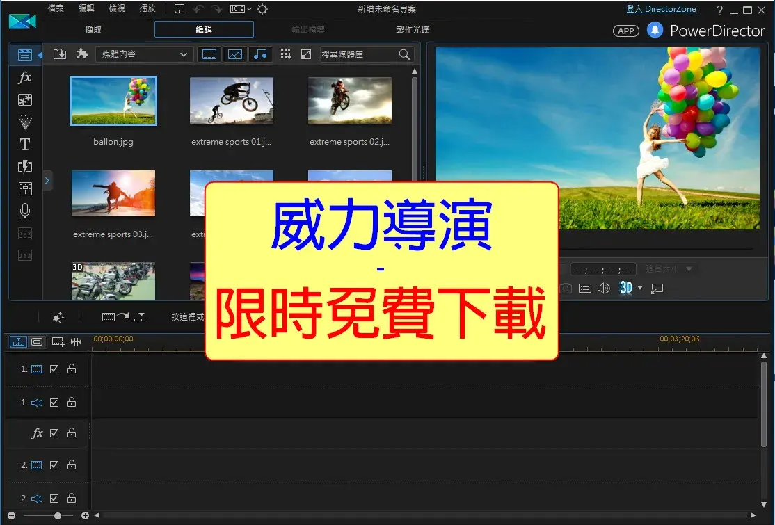
Task: Open the 播放 menu
Action: click(x=147, y=8)
